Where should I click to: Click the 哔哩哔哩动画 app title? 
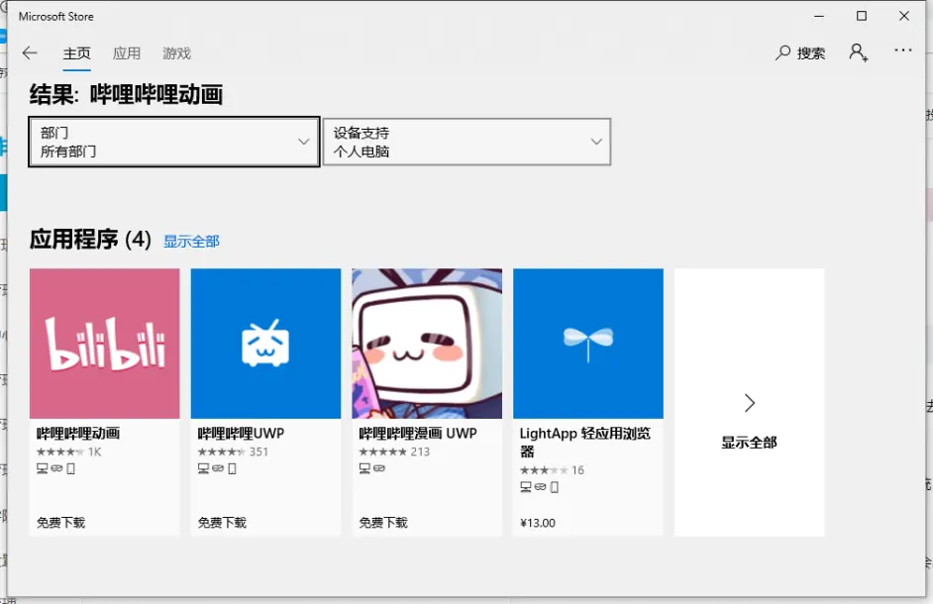[78, 434]
